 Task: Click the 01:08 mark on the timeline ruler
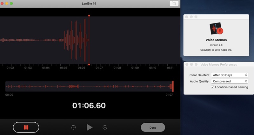(x=117, y=68)
